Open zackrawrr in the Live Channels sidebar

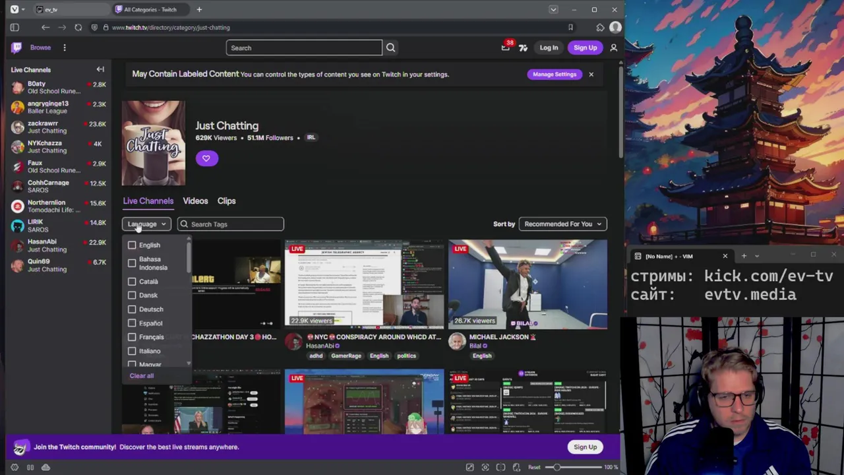point(58,127)
